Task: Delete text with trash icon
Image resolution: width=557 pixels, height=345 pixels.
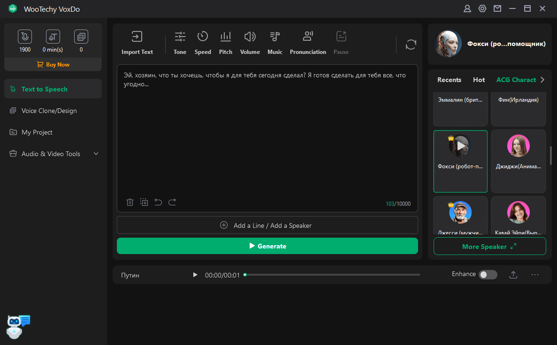Action: 130,202
